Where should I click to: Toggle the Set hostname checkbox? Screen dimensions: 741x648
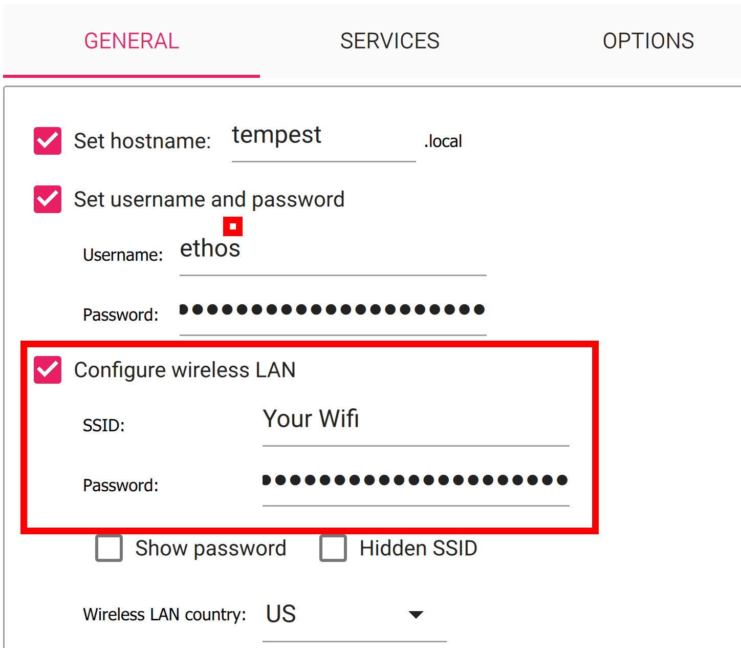[x=48, y=141]
